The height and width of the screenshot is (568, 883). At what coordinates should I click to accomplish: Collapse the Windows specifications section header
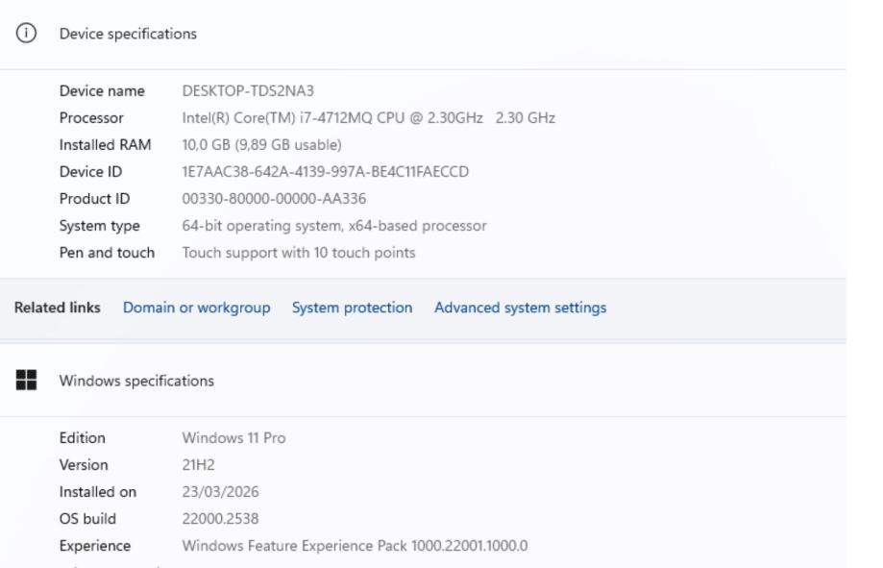(x=423, y=381)
